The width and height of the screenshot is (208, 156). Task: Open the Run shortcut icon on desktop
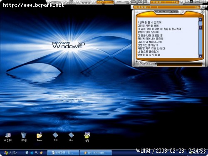point(87,137)
